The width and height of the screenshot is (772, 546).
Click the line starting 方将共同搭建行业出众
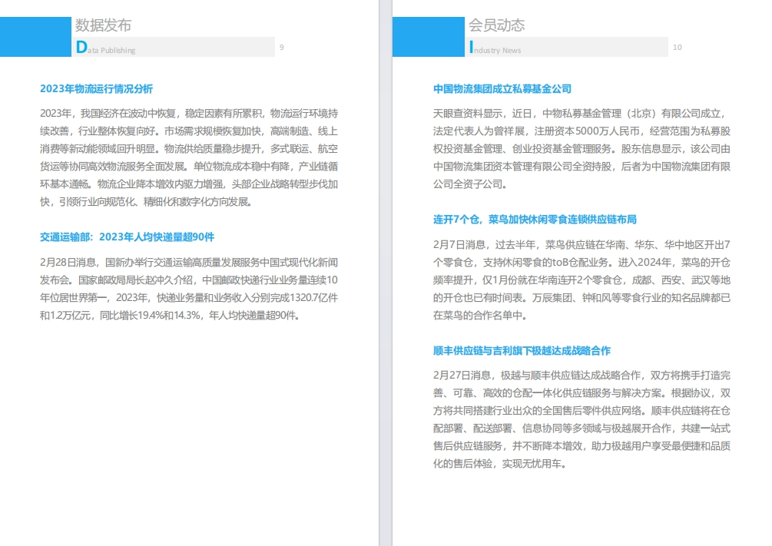tap(582, 411)
